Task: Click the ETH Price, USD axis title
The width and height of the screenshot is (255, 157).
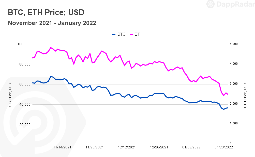Action: click(x=245, y=96)
